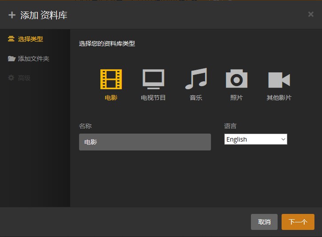Image resolution: width=322 pixels, height=237 pixels.
Task: Click the plus icon in dialog header
Action: (12, 15)
